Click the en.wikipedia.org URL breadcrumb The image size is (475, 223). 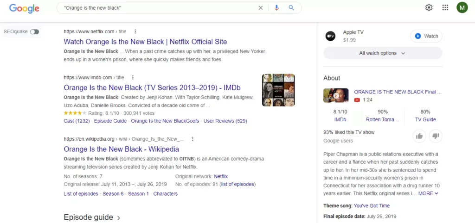[124, 139]
